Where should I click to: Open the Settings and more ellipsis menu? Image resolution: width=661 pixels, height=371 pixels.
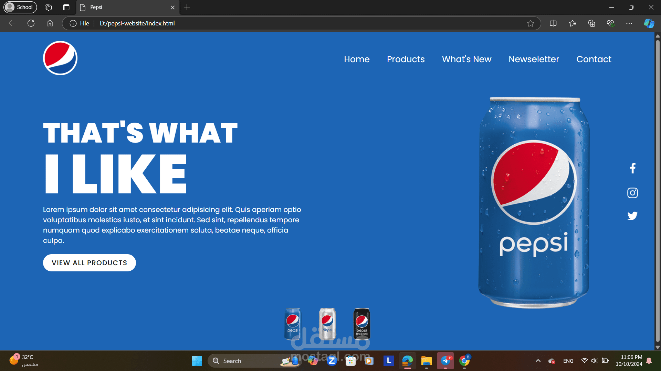coord(629,23)
